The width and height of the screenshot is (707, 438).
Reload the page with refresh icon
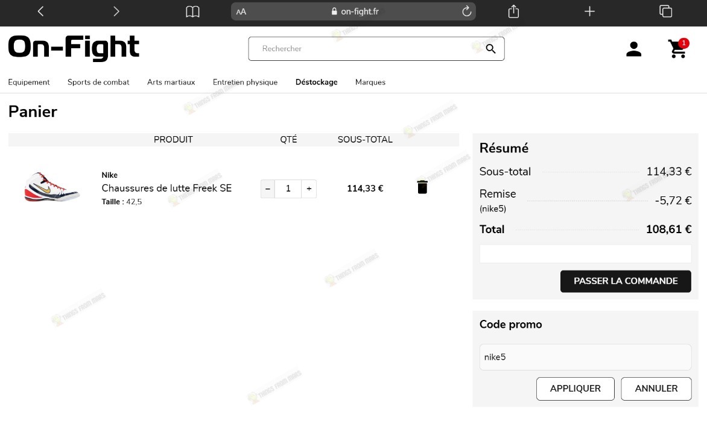click(x=467, y=11)
